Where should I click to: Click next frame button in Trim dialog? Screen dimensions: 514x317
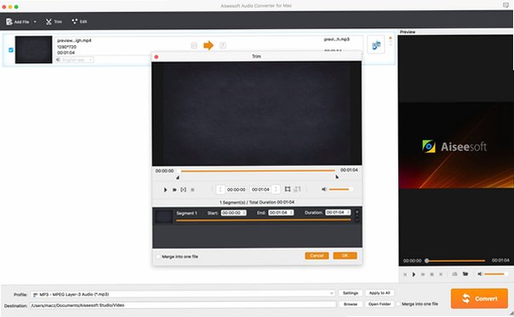point(174,190)
